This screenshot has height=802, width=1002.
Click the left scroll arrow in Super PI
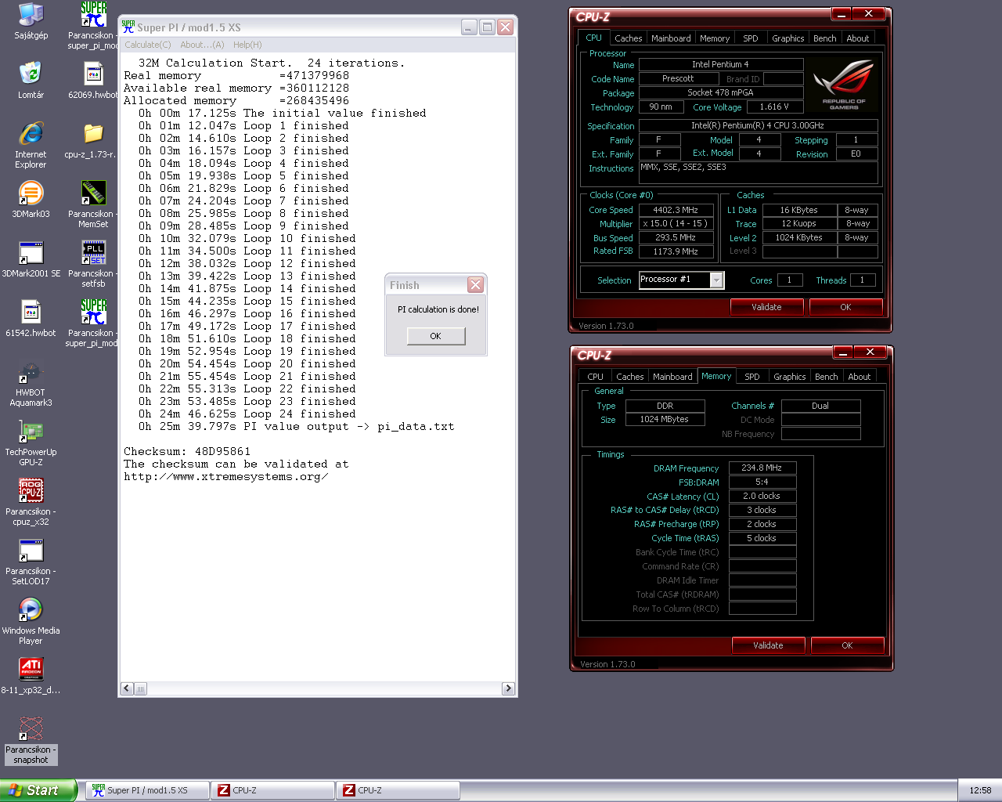(127, 688)
